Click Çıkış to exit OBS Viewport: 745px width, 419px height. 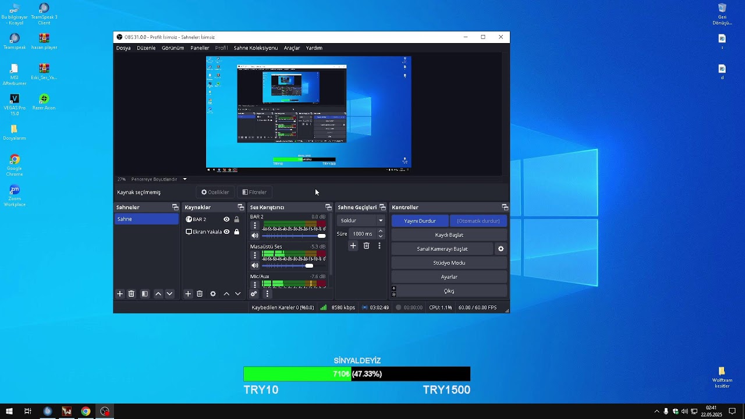point(449,291)
